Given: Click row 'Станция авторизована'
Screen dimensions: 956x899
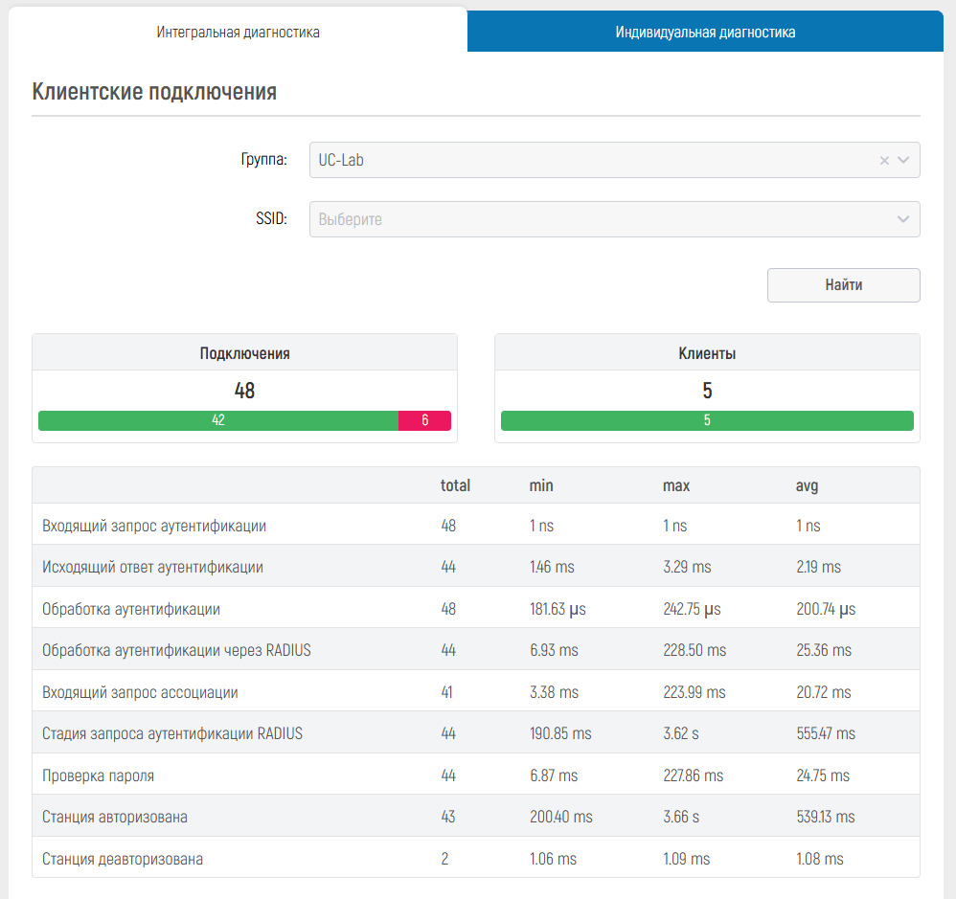Looking at the screenshot, I should 476,816.
